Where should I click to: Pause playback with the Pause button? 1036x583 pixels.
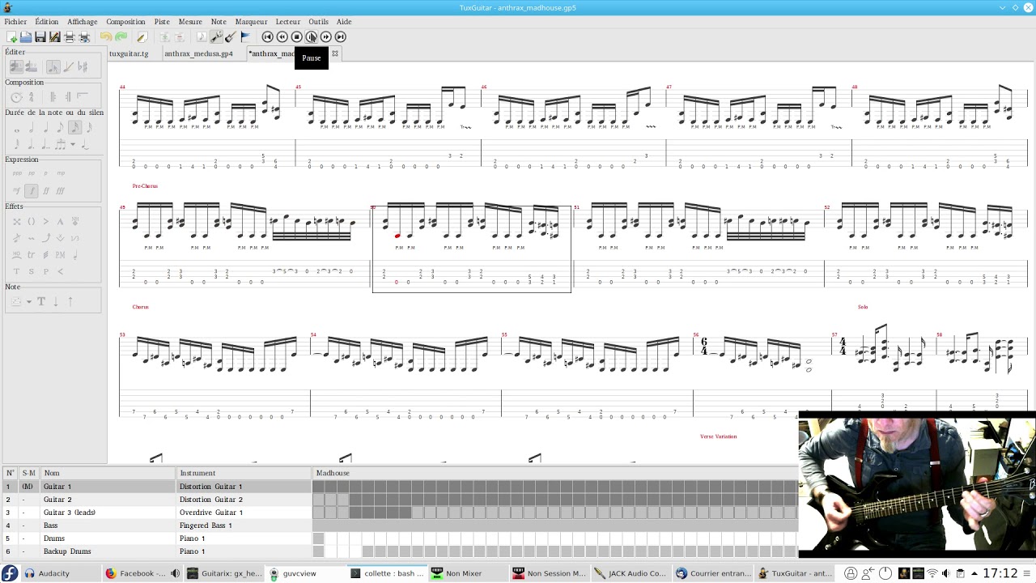pos(312,36)
